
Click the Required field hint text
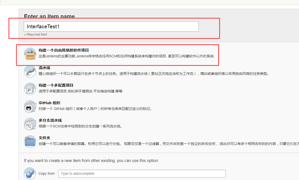[35, 35]
